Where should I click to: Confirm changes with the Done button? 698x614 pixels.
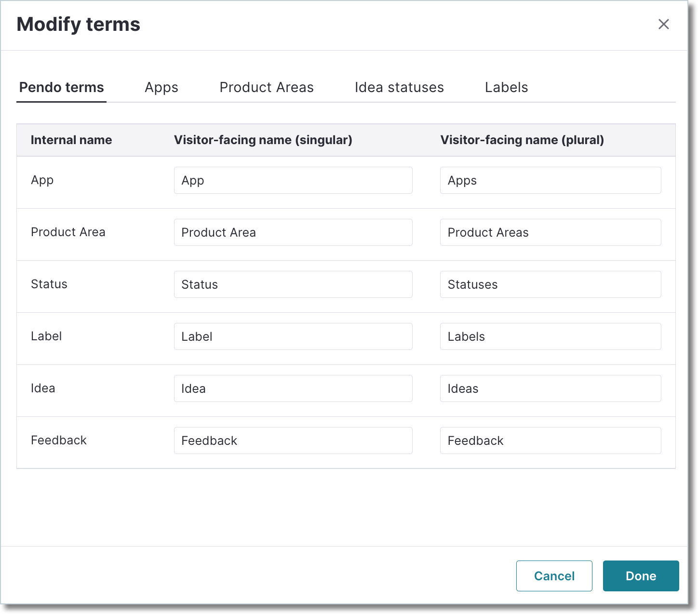click(x=641, y=576)
